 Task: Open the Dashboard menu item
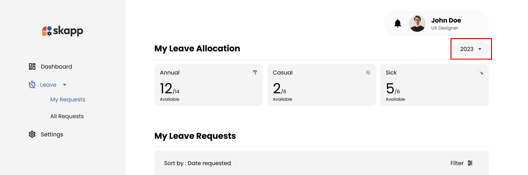tap(56, 66)
